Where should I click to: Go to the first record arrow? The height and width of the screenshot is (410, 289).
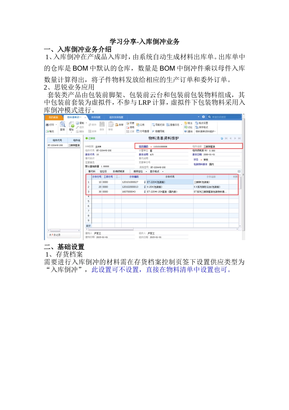[x=226, y=138]
